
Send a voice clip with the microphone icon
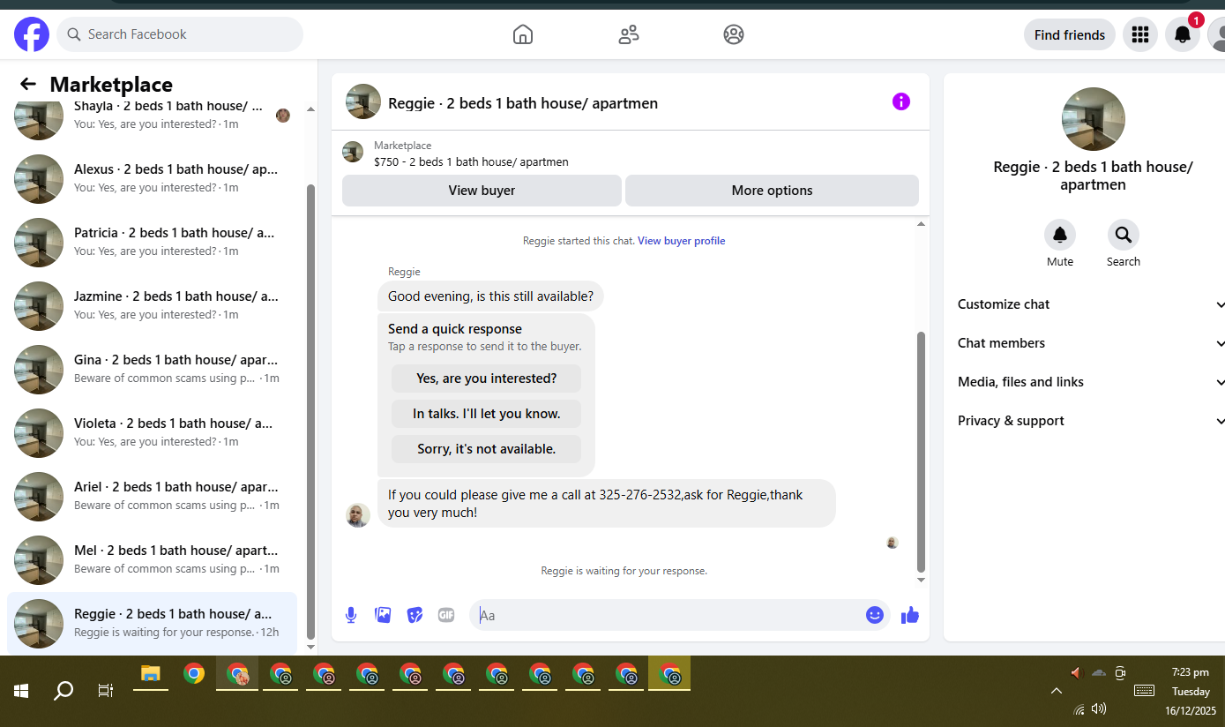[x=351, y=615]
